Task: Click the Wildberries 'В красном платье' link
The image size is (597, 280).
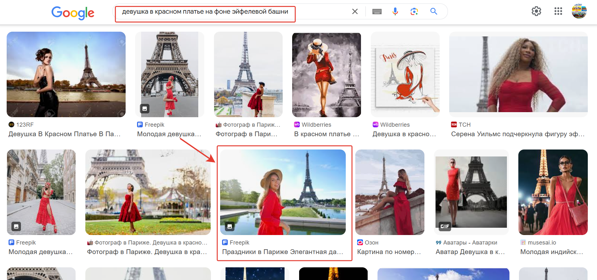Action: [326, 134]
